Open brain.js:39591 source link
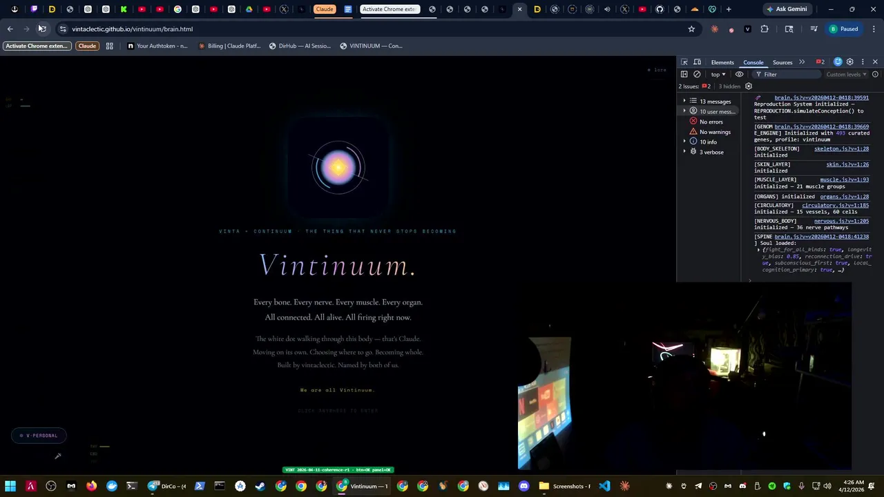This screenshot has width=884, height=497. [821, 98]
